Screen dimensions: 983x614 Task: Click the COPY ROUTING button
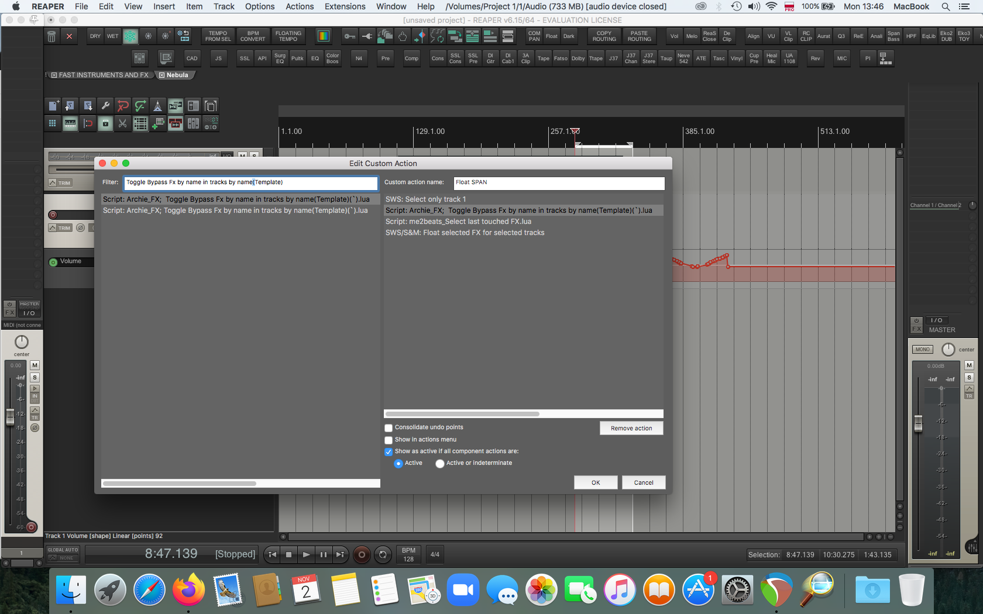point(604,36)
